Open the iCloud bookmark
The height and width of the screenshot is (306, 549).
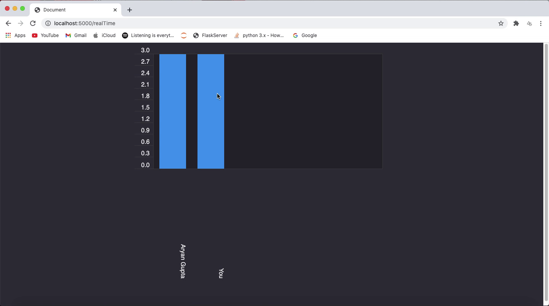click(x=104, y=35)
